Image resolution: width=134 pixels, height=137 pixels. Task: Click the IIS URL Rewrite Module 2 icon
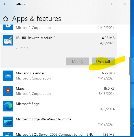[x=8, y=40]
